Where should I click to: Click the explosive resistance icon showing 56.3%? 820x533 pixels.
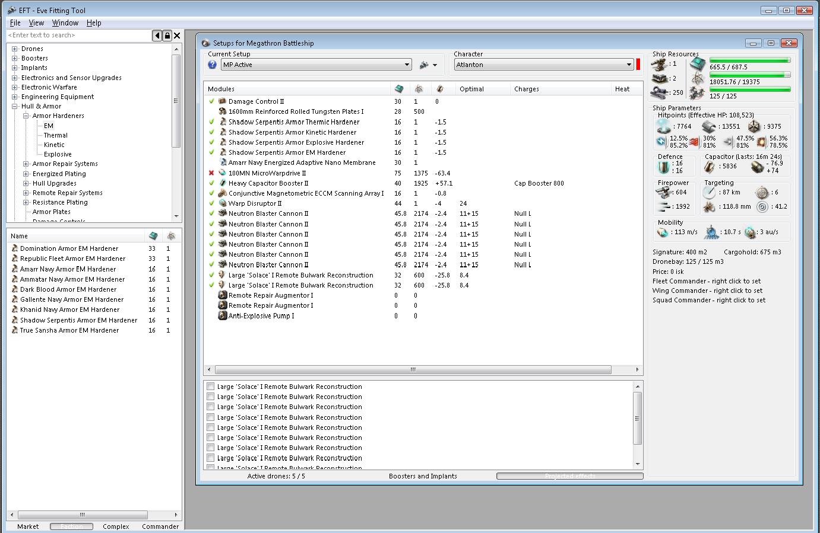[x=762, y=142]
